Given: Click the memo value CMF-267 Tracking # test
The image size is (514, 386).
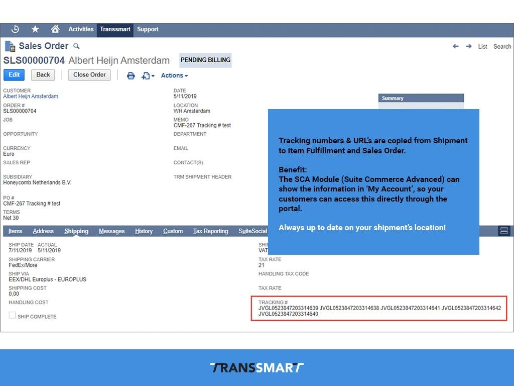Looking at the screenshot, I should 202,125.
